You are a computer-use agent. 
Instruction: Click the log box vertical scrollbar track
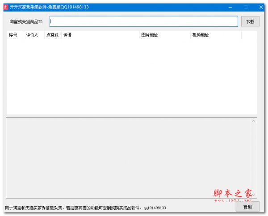pyautogui.click(x=254, y=156)
